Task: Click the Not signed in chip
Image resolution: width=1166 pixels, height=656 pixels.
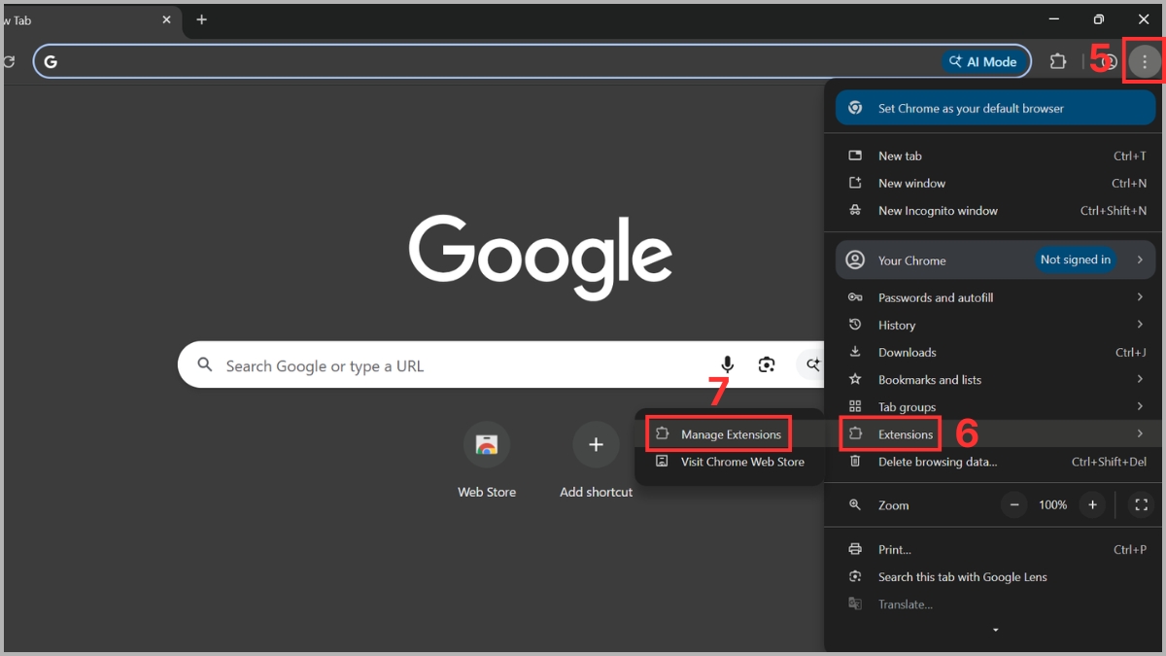Action: (x=1076, y=259)
